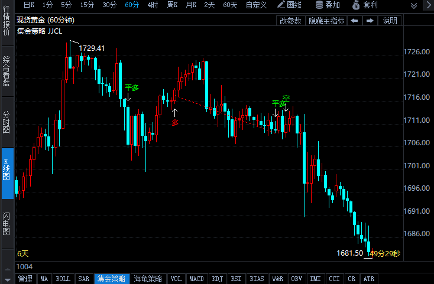Select the KDJ indicator tab

[x=217, y=279]
